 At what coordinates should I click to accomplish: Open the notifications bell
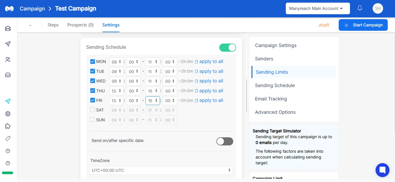click(360, 8)
